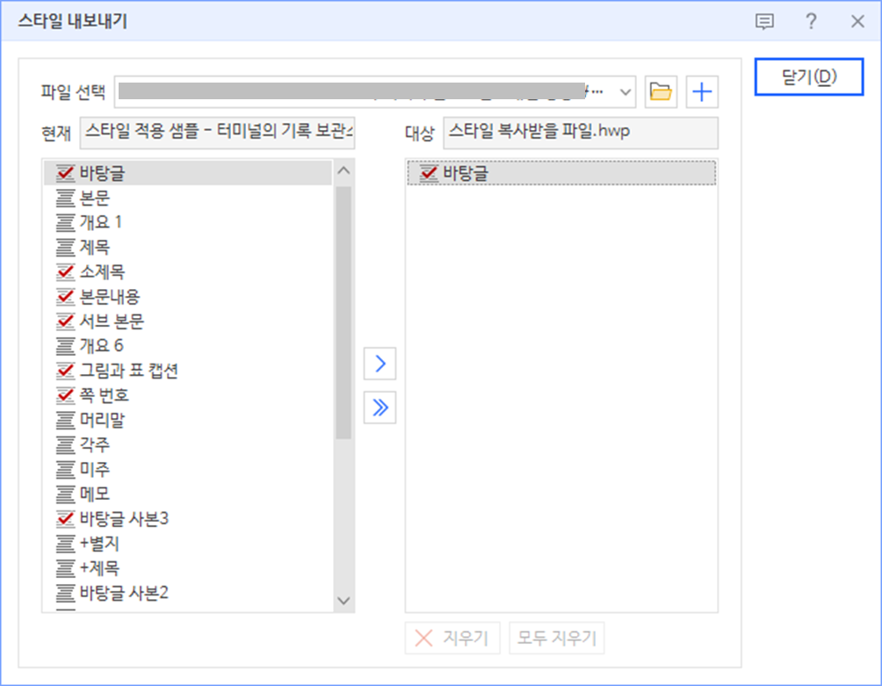
Task: Click the scrollbar down arrow in style list
Action: pyautogui.click(x=343, y=600)
